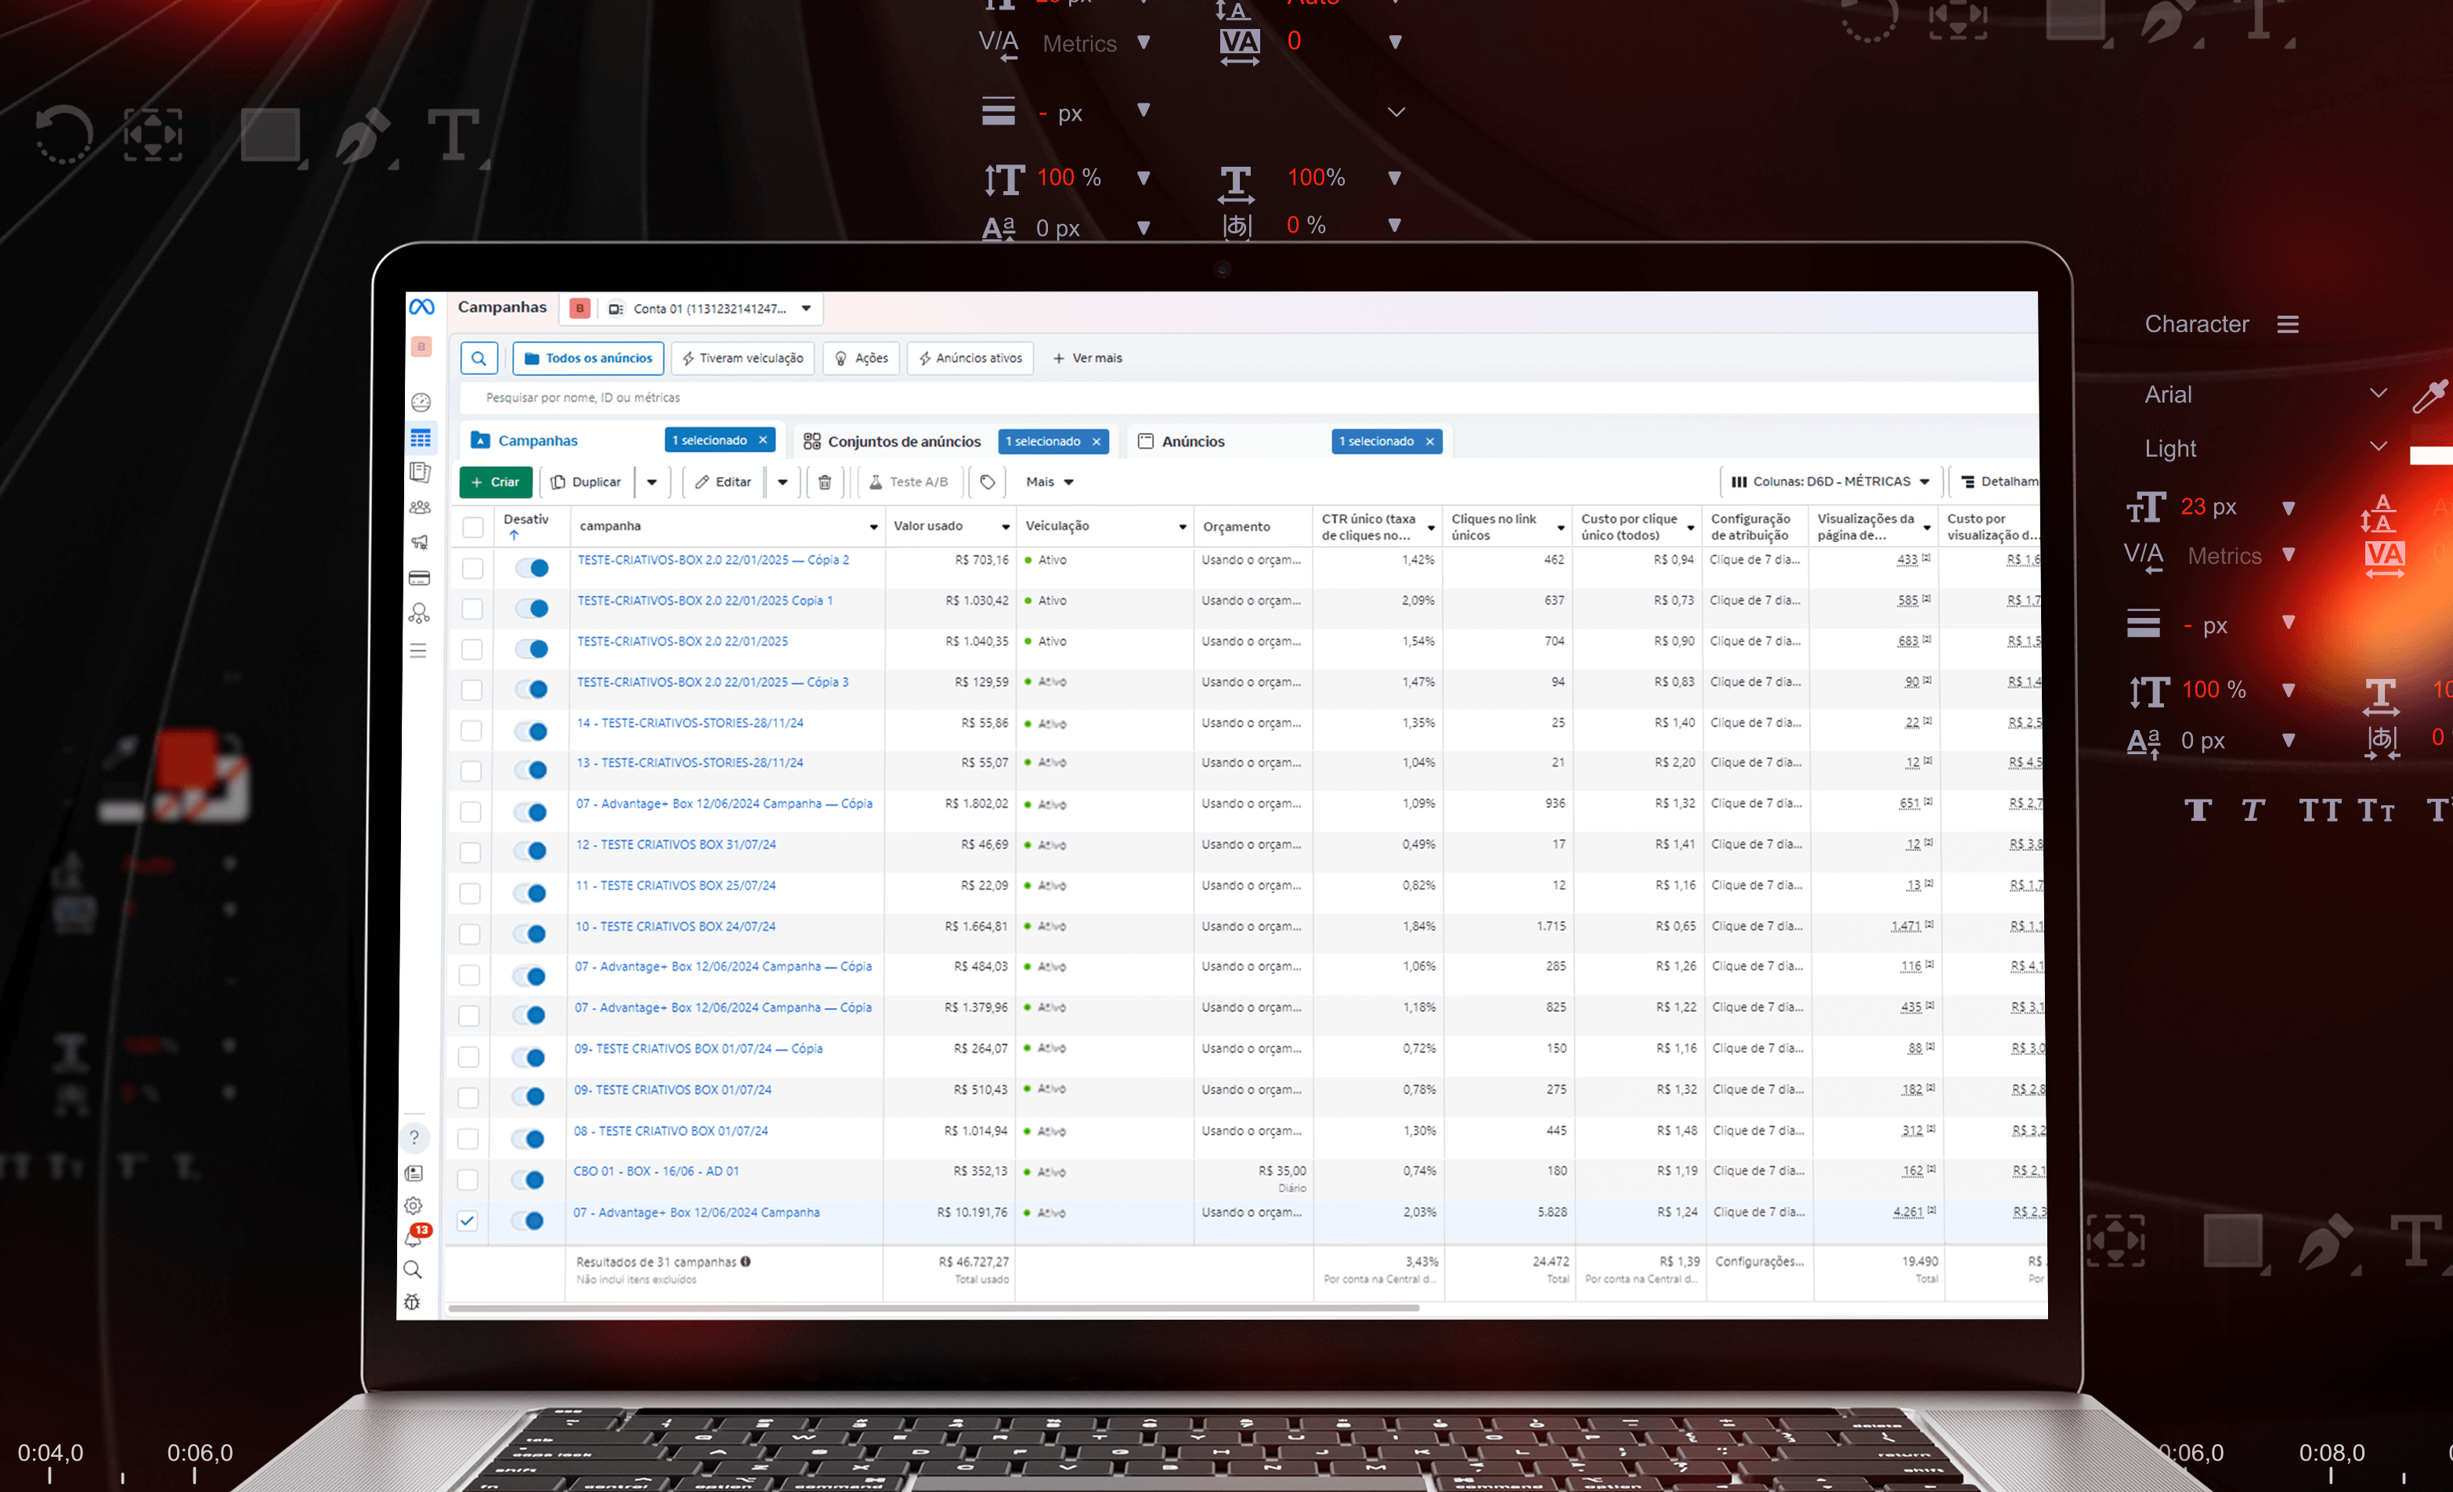Image resolution: width=2453 pixels, height=1492 pixels.
Task: Open the settings gear in left sidebar
Action: [x=414, y=1205]
